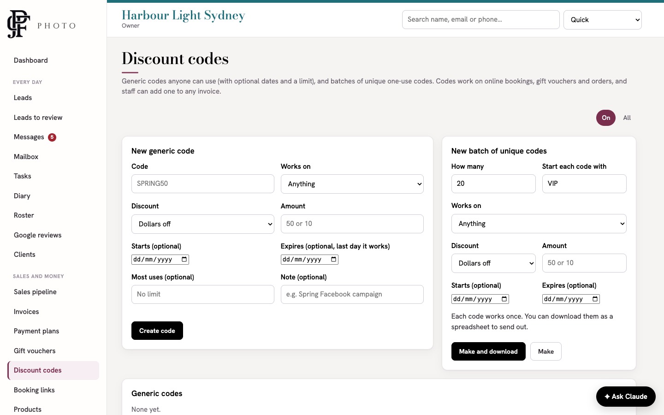Open batch Discount type dropdown
The image size is (664, 415).
(493, 263)
